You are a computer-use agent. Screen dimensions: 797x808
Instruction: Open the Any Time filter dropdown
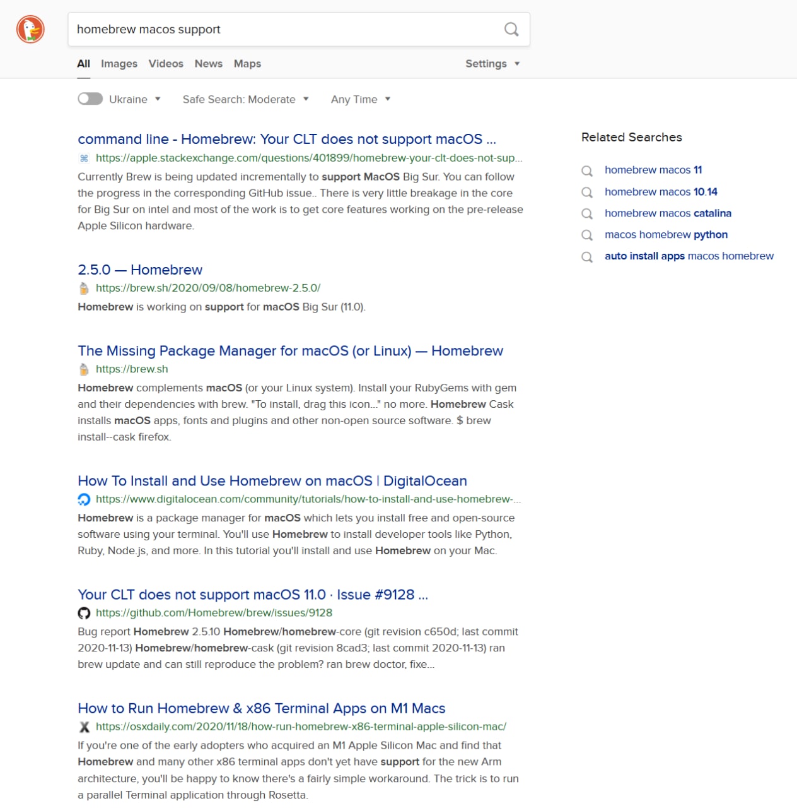[x=361, y=99]
